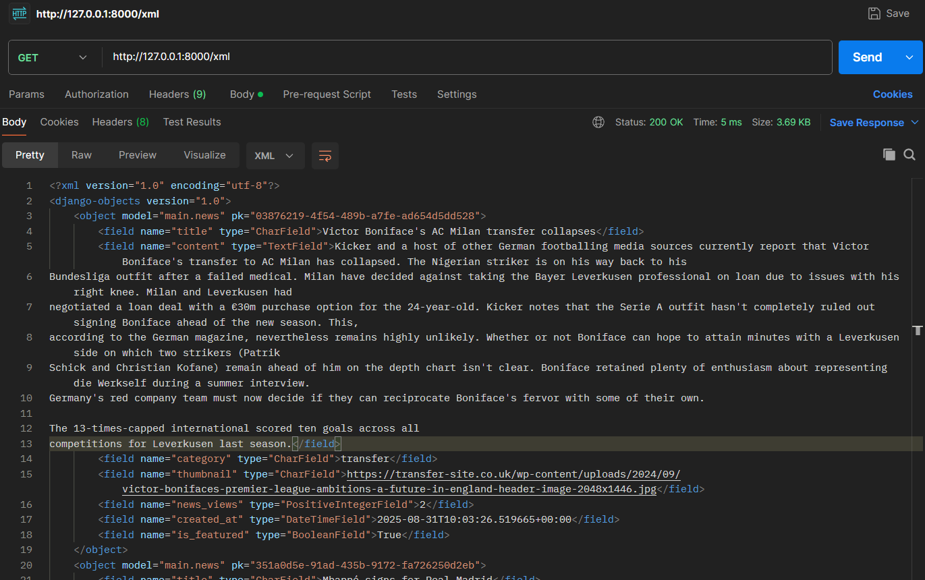Click the xml declaration on line 1
The image size is (925, 580).
point(164,185)
